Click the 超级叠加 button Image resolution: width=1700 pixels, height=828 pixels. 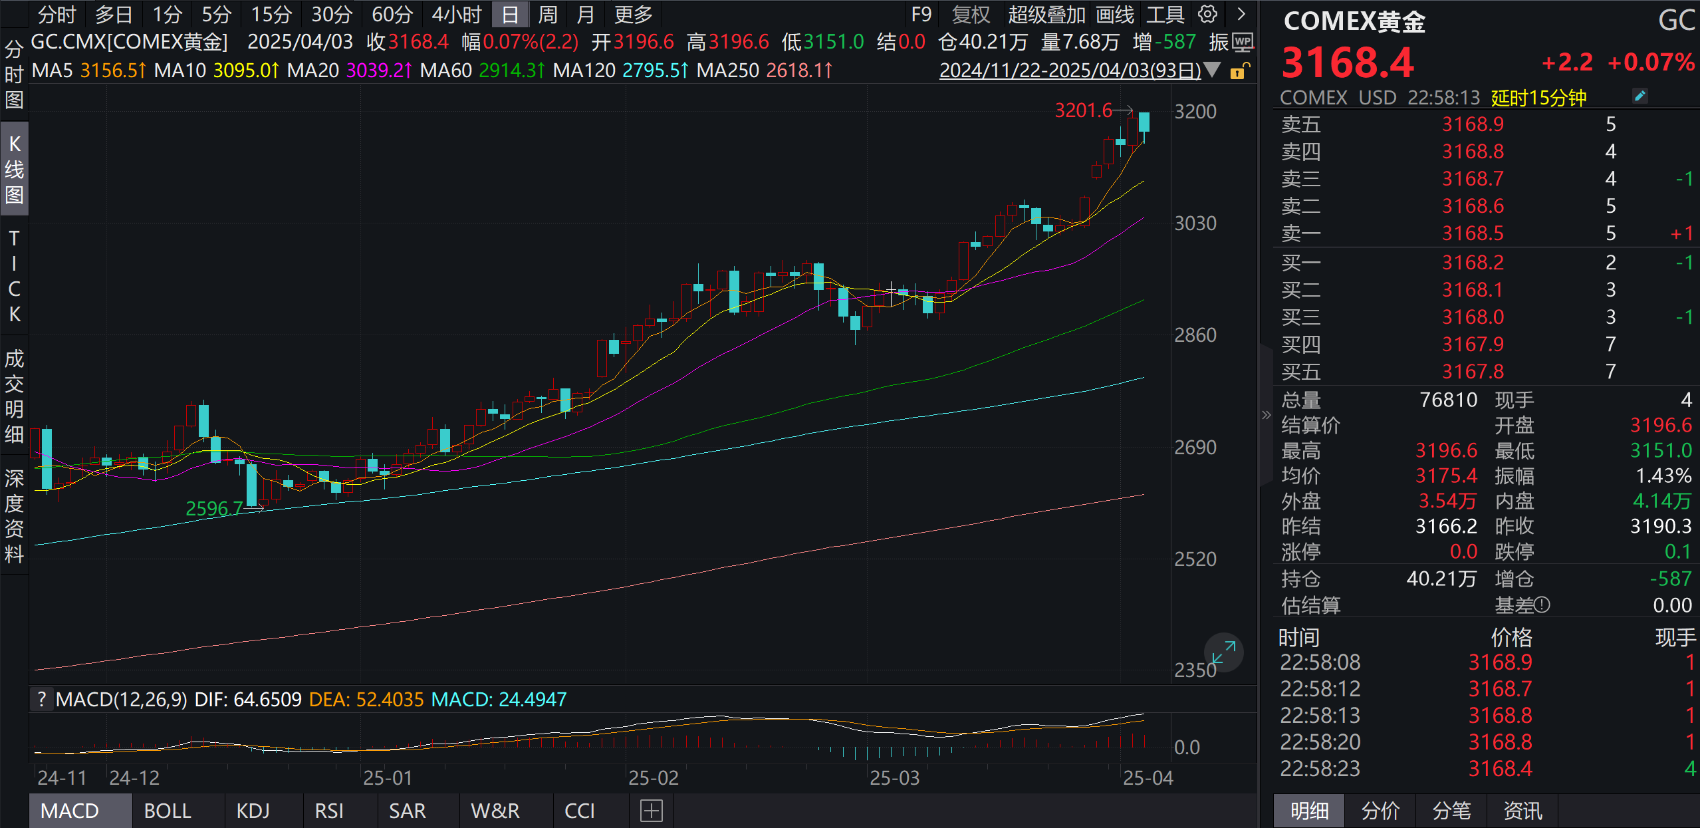(x=1046, y=14)
